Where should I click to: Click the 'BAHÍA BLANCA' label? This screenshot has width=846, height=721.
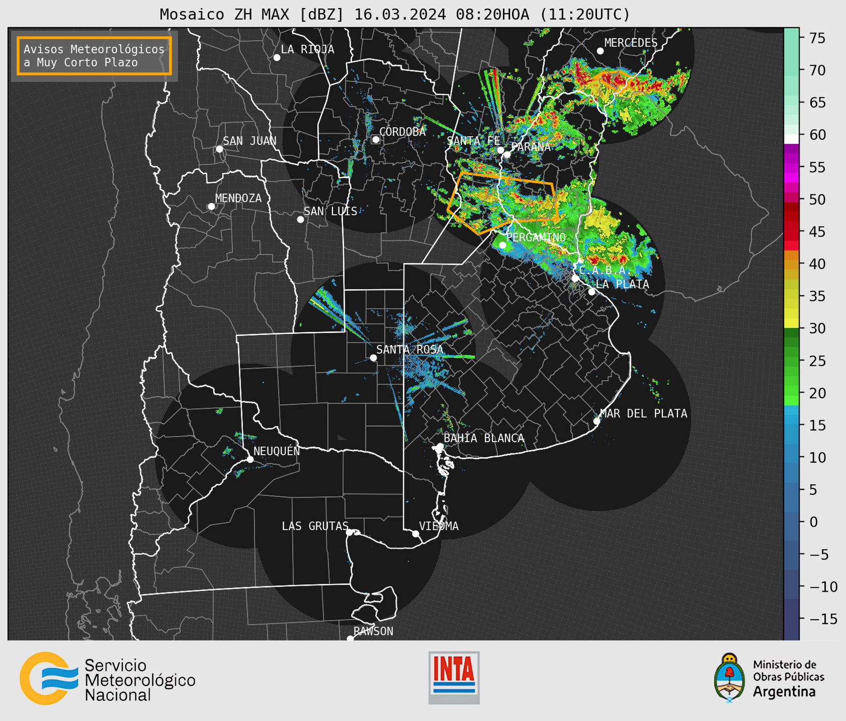484,438
